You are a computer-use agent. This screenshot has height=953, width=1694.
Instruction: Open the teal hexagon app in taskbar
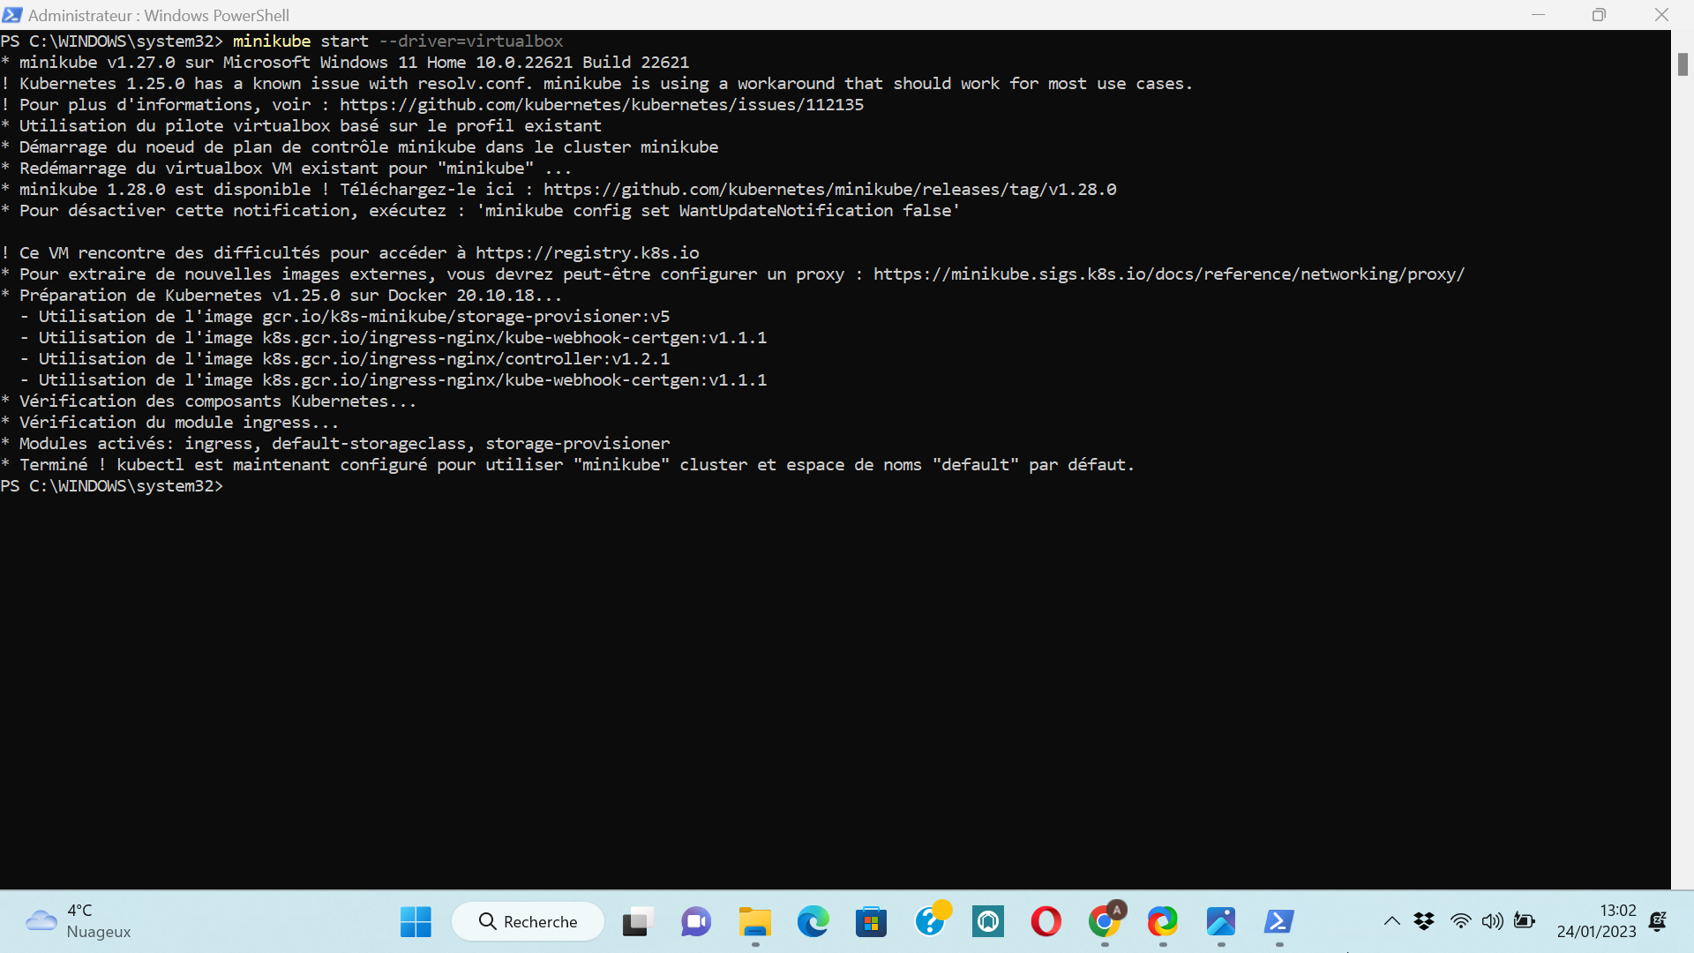pos(988,922)
